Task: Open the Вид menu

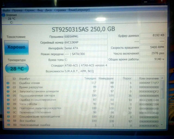Action: [x=40, y=10]
